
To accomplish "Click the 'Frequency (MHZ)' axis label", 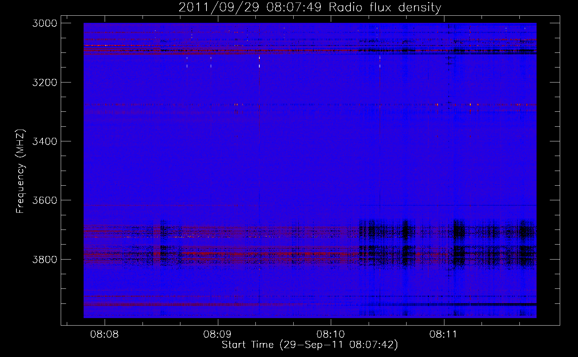I will [20, 171].
